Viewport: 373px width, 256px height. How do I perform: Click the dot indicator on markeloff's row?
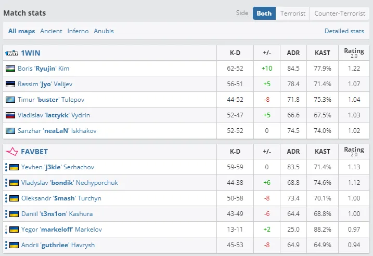(x=6, y=230)
